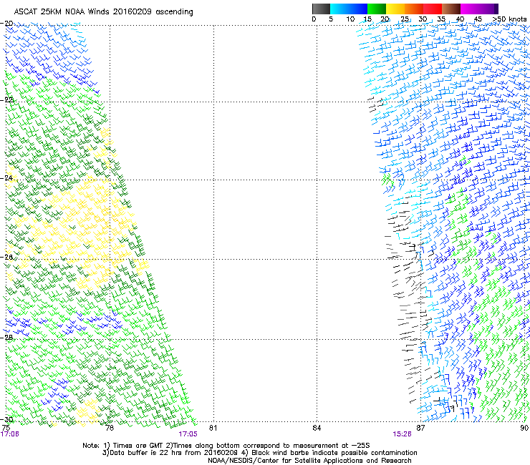
Task: Select the brown 35-40 knots color segment
Action: click(x=451, y=9)
